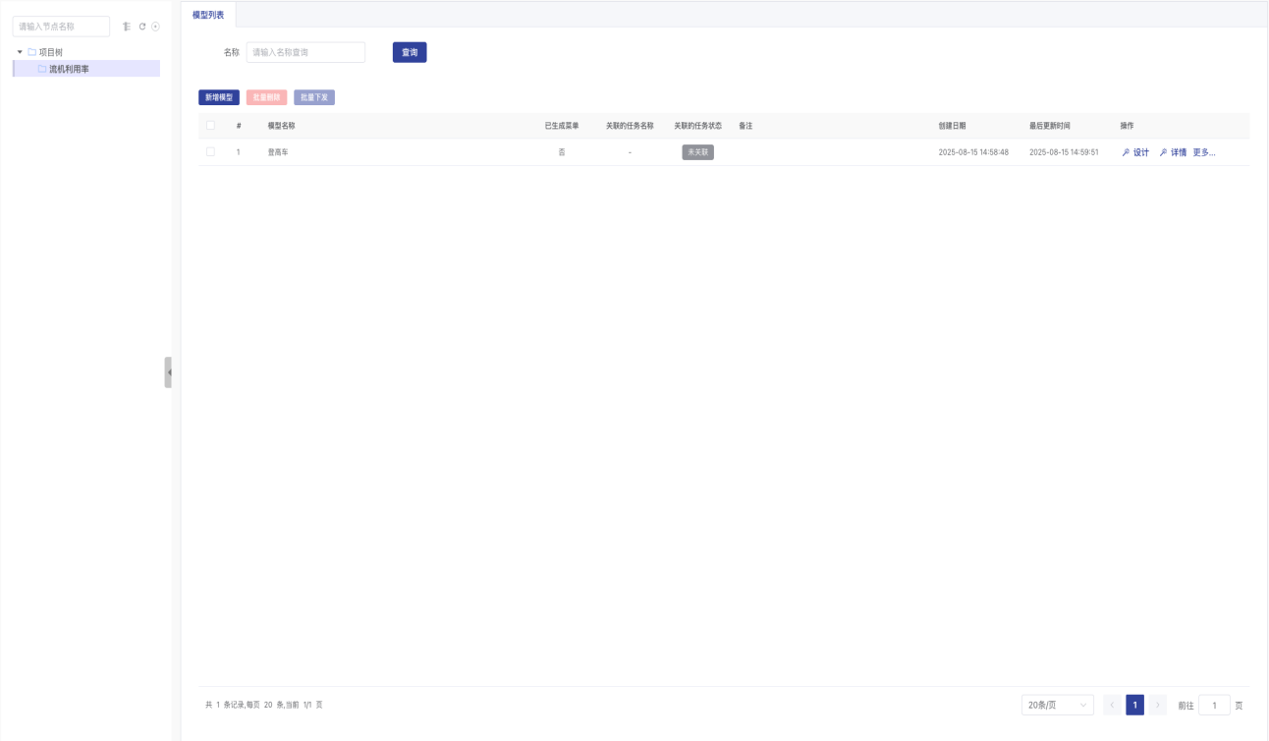The width and height of the screenshot is (1269, 741).
Task: Go to the previous page arrow
Action: tap(1112, 705)
